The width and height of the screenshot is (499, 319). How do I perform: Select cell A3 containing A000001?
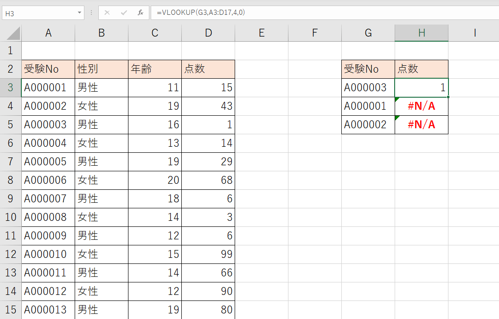pyautogui.click(x=48, y=87)
